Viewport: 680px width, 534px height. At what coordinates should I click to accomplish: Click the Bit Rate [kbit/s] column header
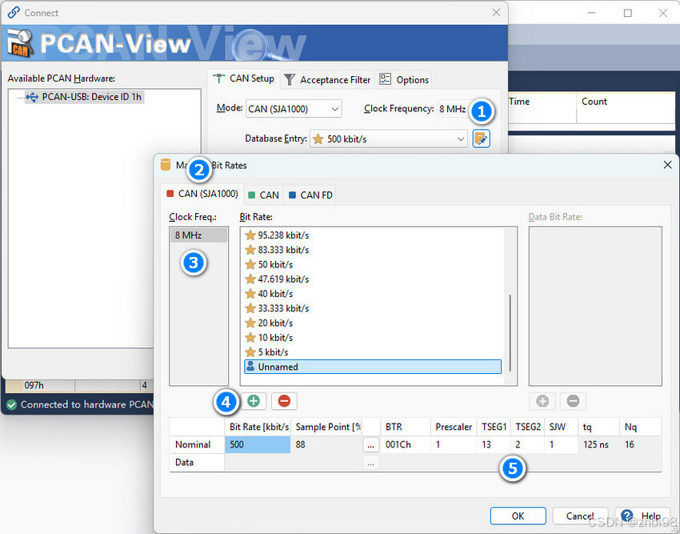(258, 427)
